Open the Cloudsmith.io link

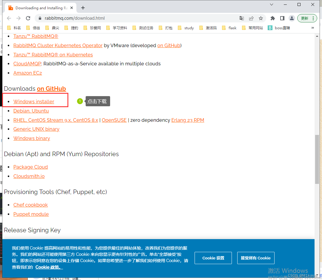(29, 176)
